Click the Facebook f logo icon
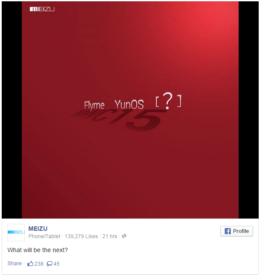 (x=227, y=231)
